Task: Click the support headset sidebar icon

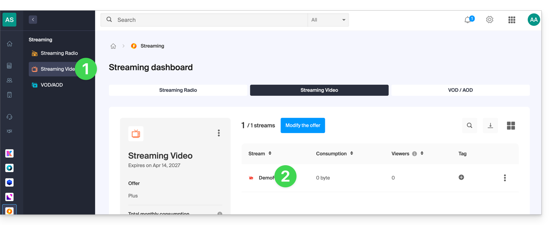Action: (x=9, y=117)
